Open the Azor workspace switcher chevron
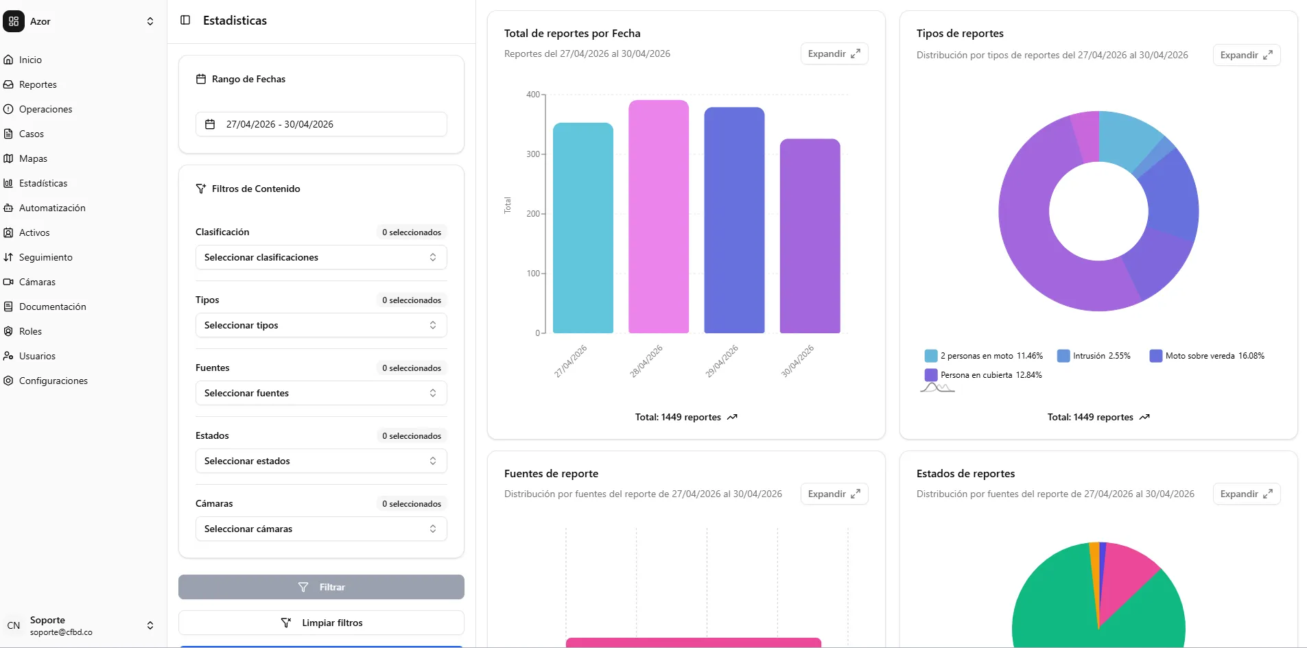Image resolution: width=1307 pixels, height=648 pixels. [x=150, y=21]
